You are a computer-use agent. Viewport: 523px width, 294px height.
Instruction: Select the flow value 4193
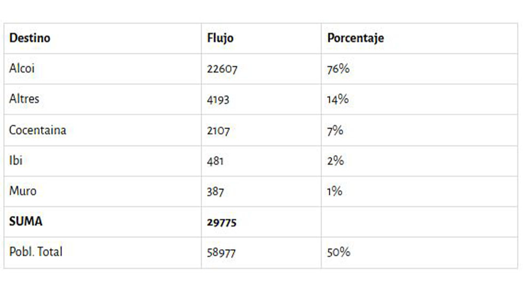(218, 100)
